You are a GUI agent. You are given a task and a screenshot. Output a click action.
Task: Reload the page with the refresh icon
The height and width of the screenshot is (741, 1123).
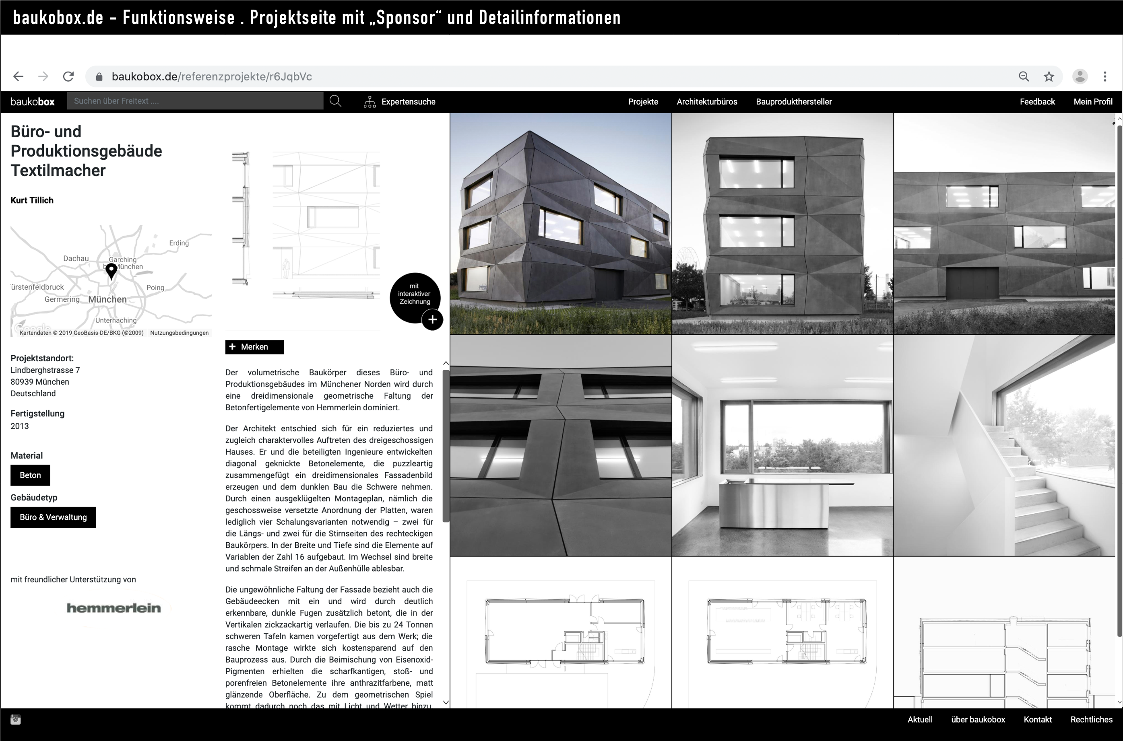click(68, 76)
